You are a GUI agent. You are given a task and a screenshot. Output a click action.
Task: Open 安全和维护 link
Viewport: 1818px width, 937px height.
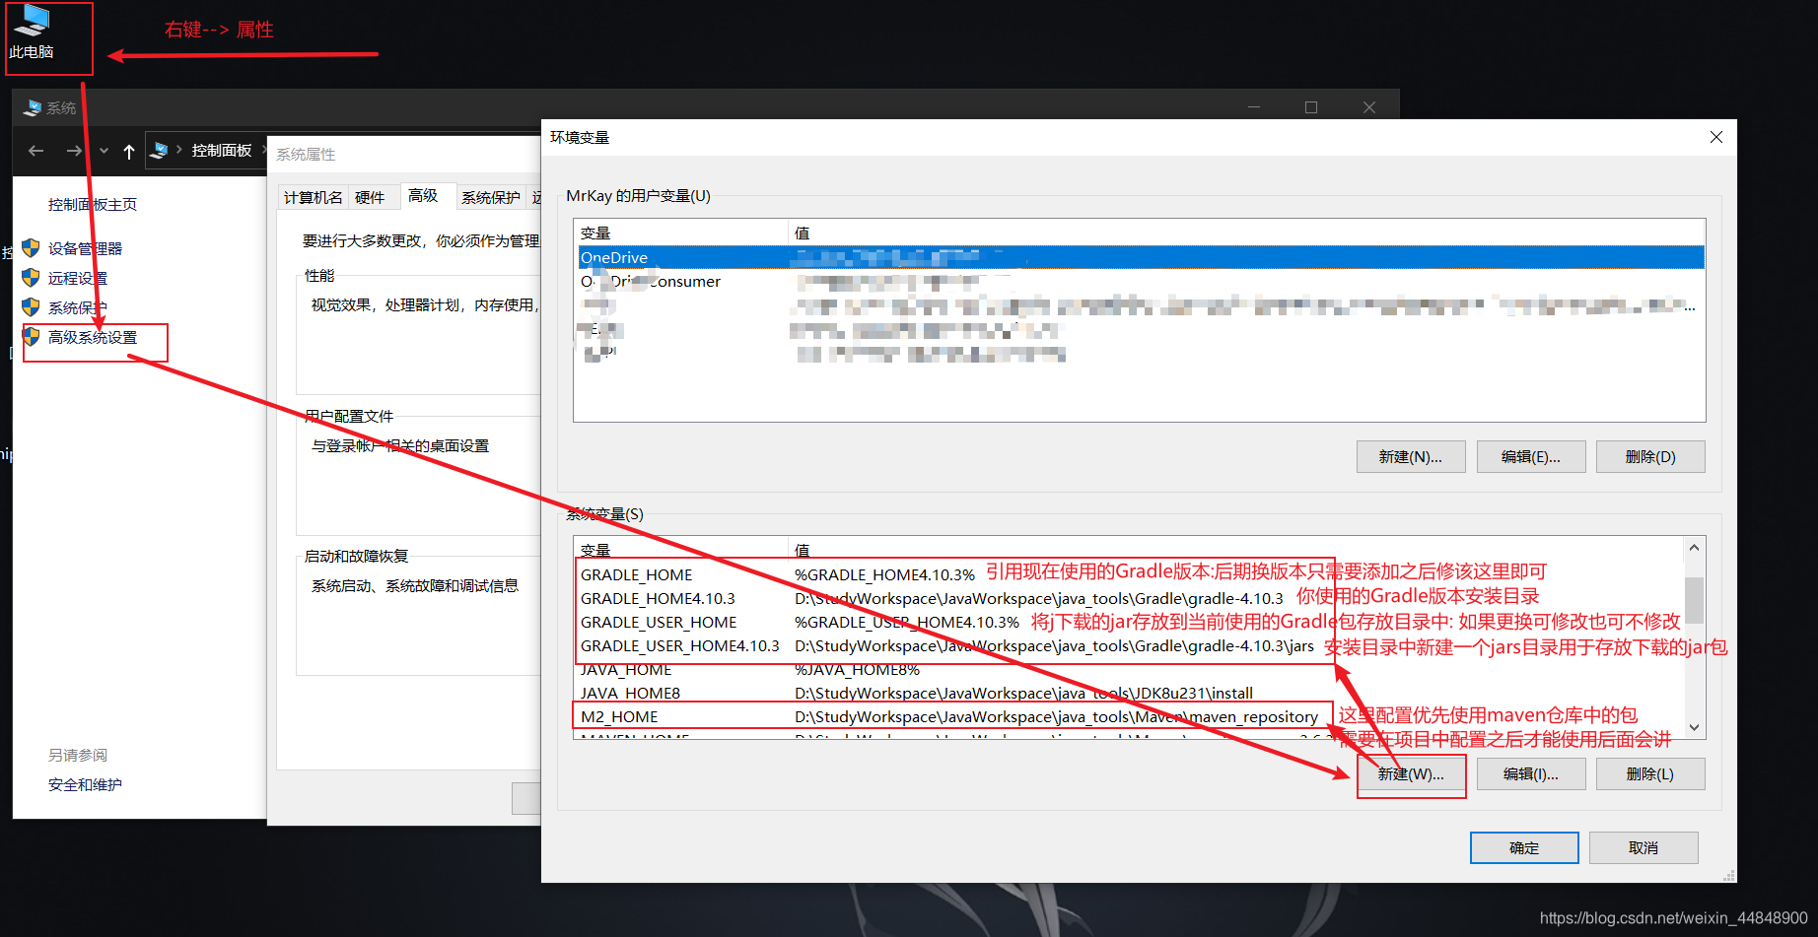[x=85, y=784]
